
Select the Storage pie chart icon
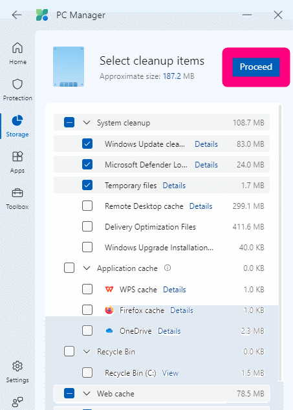pyautogui.click(x=17, y=120)
